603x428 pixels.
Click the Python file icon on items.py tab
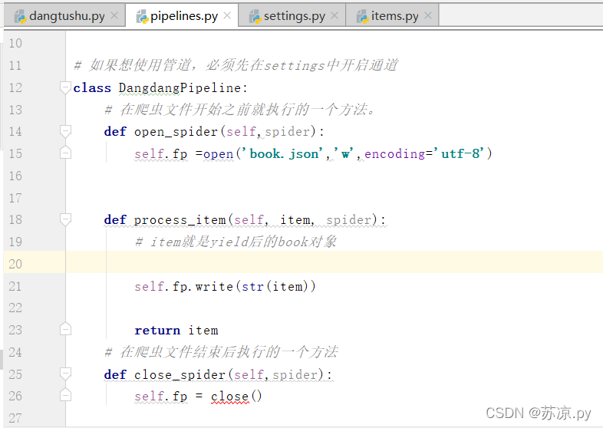tap(362, 16)
